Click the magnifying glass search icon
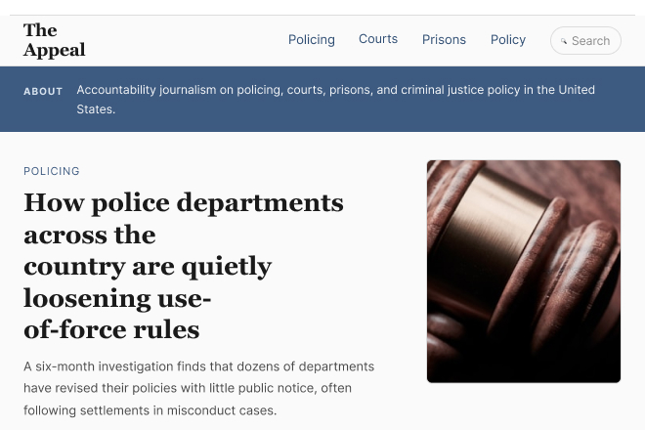The image size is (645, 430). 564,41
